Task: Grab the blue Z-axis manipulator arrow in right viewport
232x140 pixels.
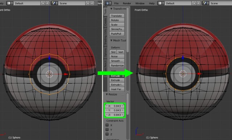Action: tap(183, 57)
